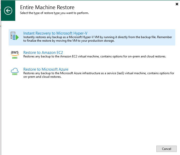This screenshot has width=180, height=155.
Task: Choose Restore to Microsoft Azure
Action: tap(46, 69)
